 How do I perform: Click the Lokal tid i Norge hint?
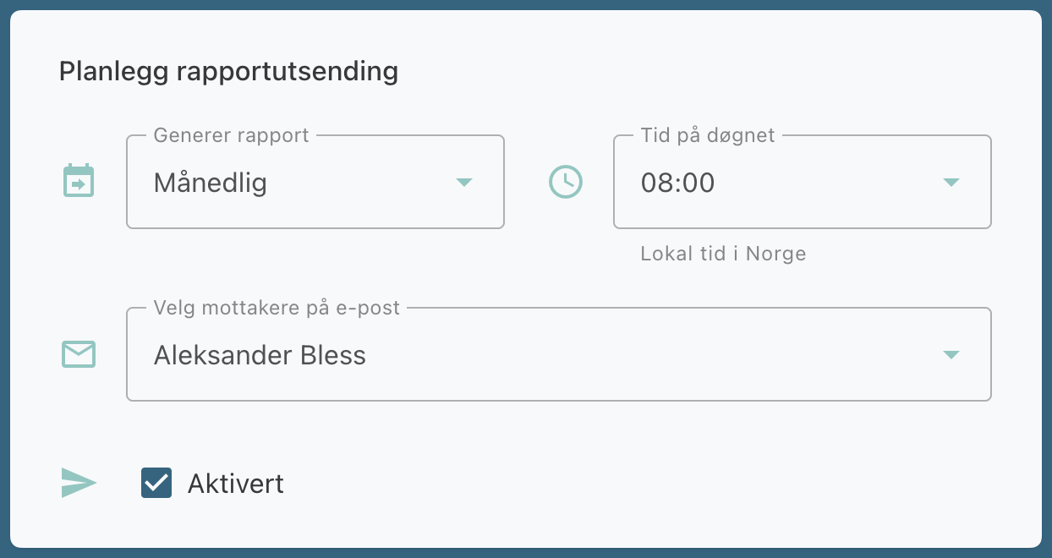pyautogui.click(x=723, y=254)
